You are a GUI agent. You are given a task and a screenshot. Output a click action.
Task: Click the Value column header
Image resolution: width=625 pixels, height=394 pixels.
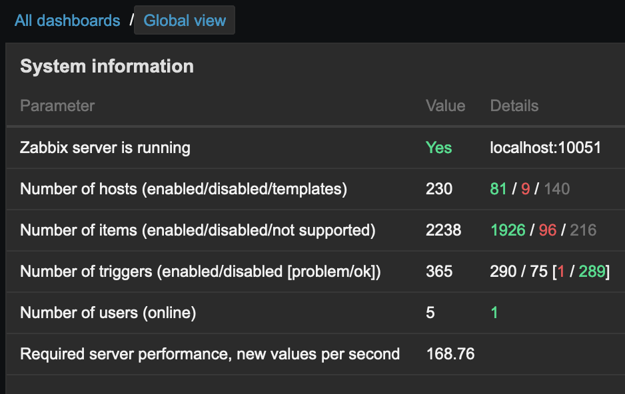445,106
